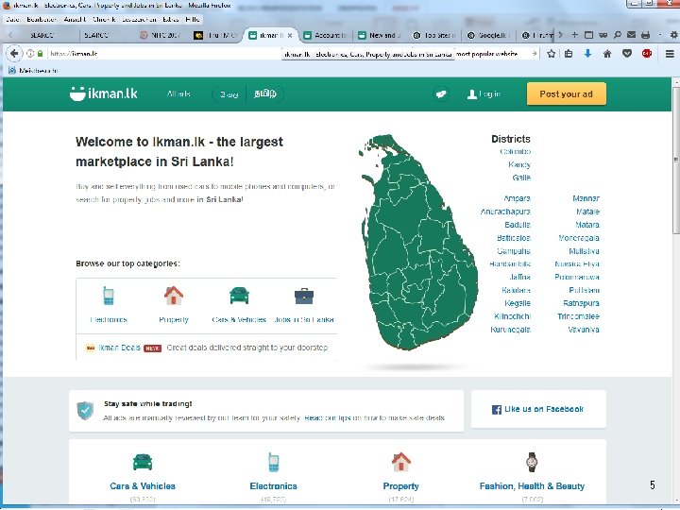Open the Lesezeichen menu

pyautogui.click(x=139, y=19)
